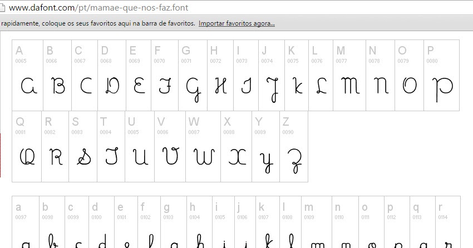Image resolution: width=473 pixels, height=248 pixels.
Task: Select the uppercase O glyph cell 0079
Action: point(410,75)
